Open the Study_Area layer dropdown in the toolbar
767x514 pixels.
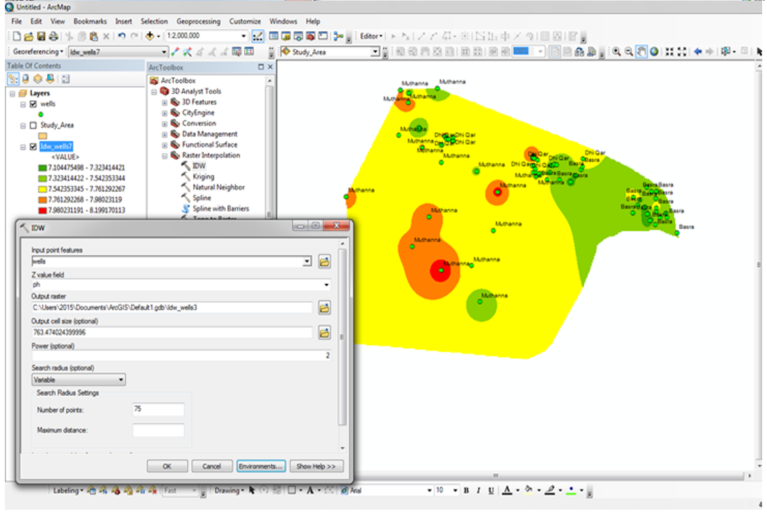click(x=375, y=52)
